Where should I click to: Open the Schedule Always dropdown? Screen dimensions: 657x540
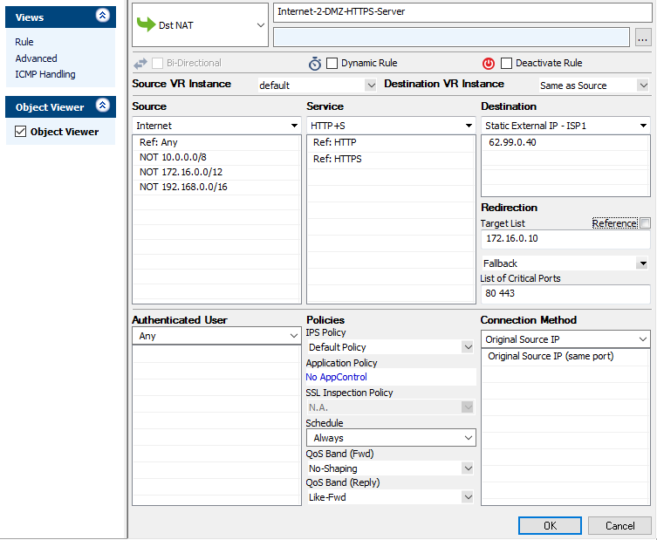click(x=391, y=438)
